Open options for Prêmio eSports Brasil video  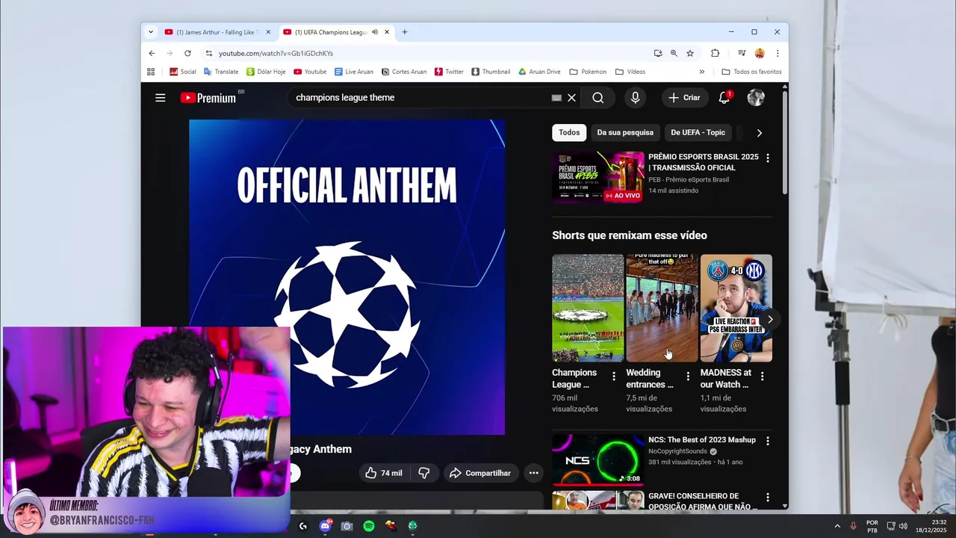(767, 158)
